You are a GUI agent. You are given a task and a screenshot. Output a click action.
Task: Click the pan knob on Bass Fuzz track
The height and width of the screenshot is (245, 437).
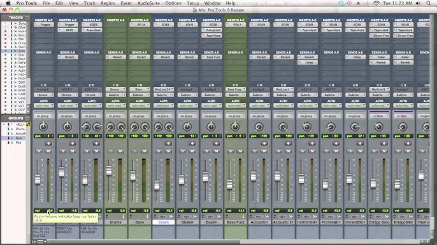tap(235, 127)
